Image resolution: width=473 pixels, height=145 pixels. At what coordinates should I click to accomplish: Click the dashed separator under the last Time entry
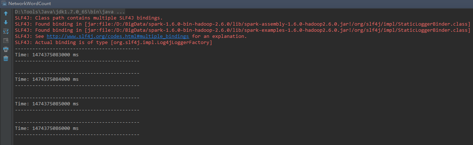click(77, 135)
